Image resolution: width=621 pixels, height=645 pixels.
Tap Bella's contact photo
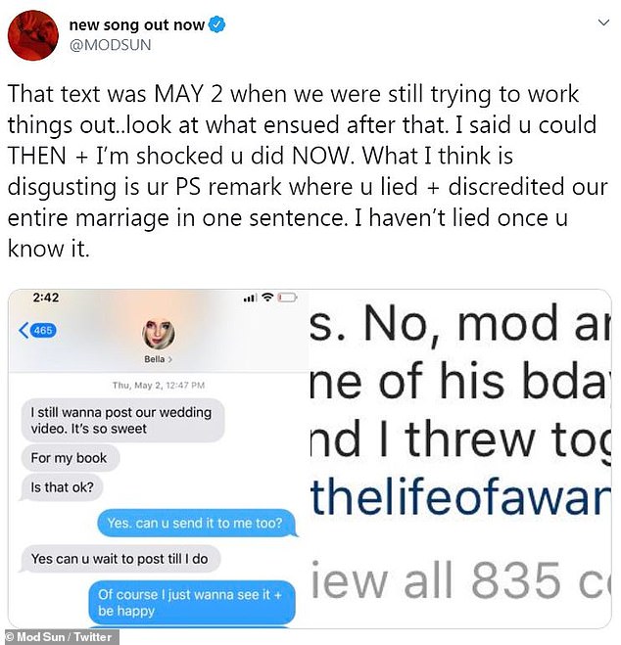pyautogui.click(x=159, y=334)
